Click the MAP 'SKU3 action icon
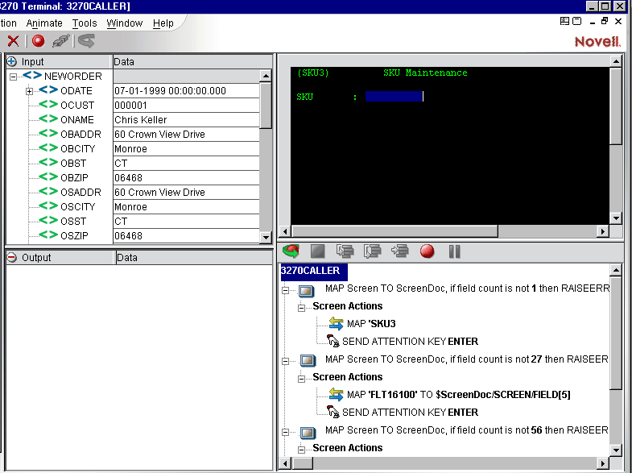 pyautogui.click(x=336, y=323)
